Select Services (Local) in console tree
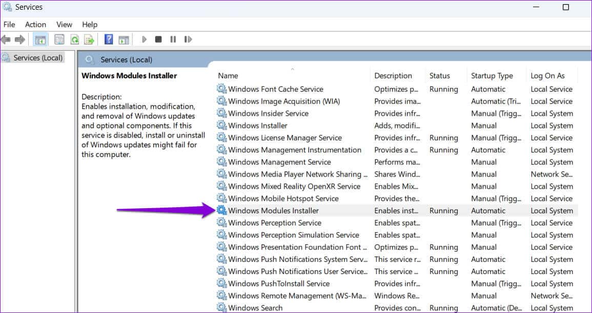This screenshot has width=592, height=313. [x=38, y=58]
